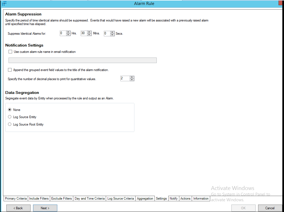Image resolution: width=284 pixels, height=212 pixels.
Task: Click the up arrow on Hrs spinner
Action: pyautogui.click(x=68, y=32)
